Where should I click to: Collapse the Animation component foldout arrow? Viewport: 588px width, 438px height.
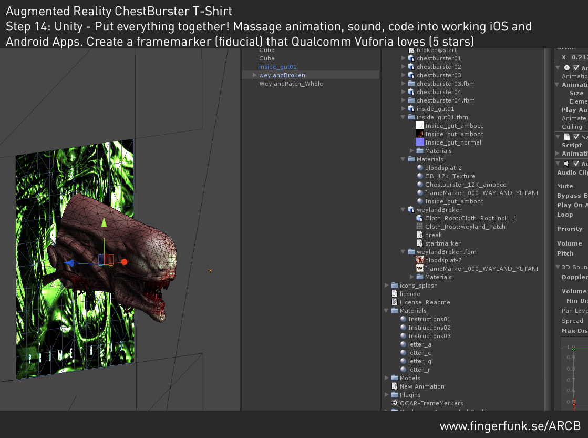coord(558,68)
